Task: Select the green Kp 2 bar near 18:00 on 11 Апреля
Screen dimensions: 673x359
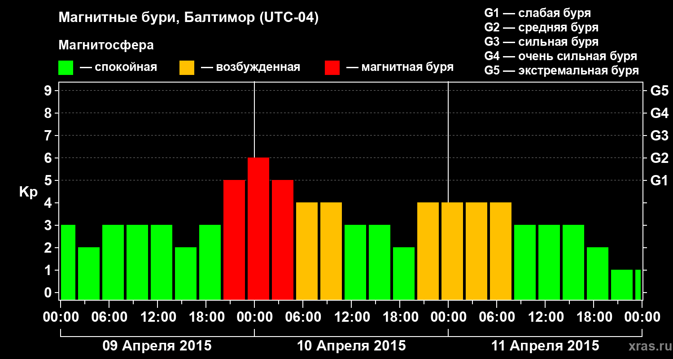Action: point(598,274)
